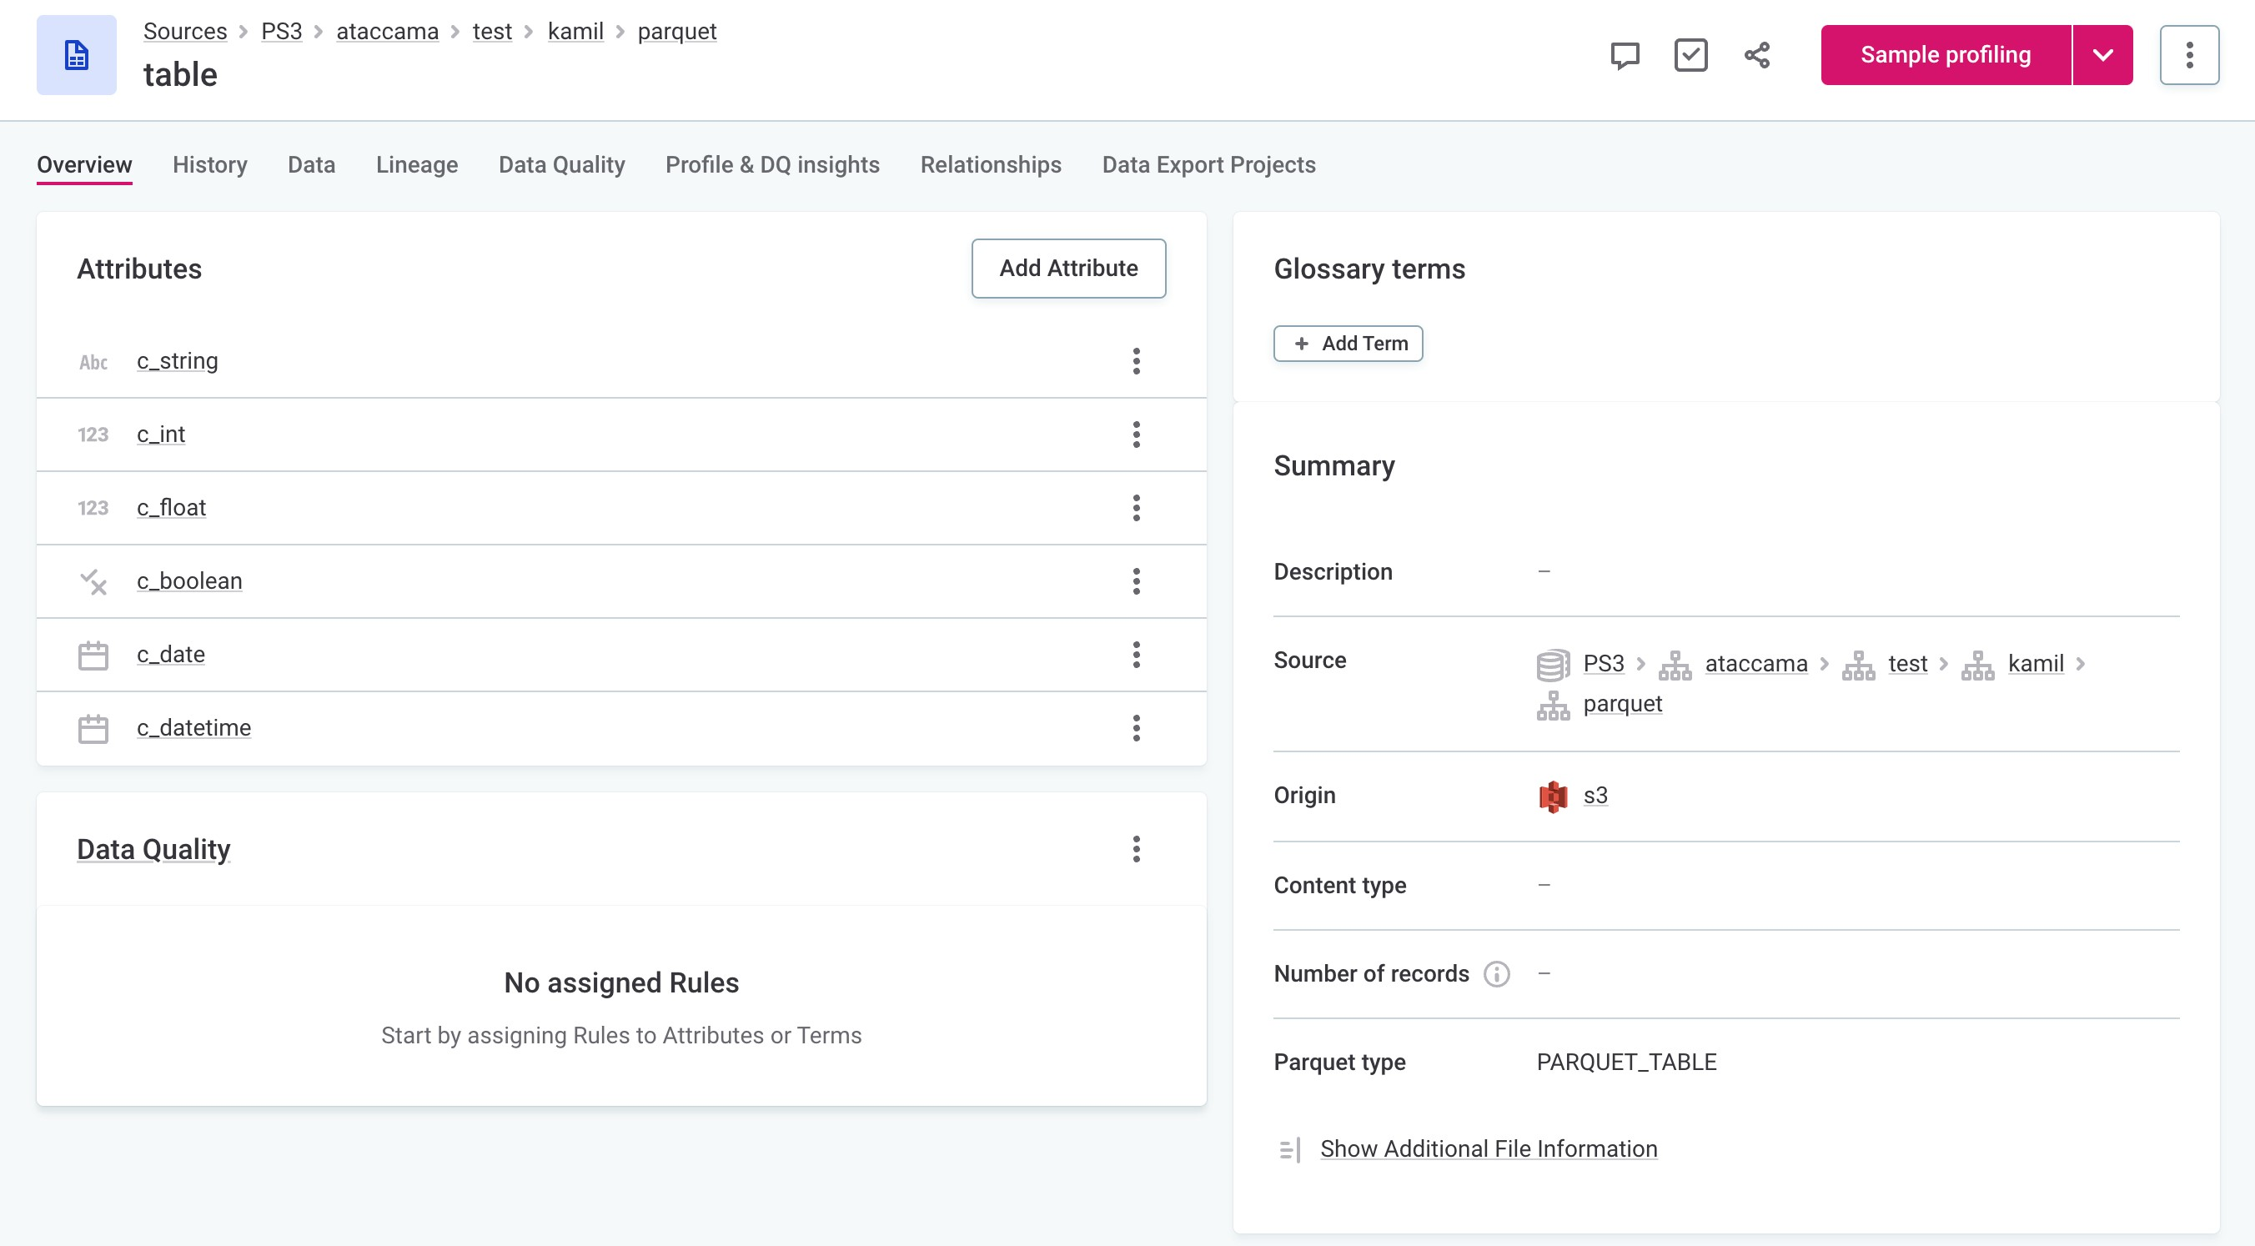
Task: Click Add Term under Glossary terms
Action: tap(1348, 344)
